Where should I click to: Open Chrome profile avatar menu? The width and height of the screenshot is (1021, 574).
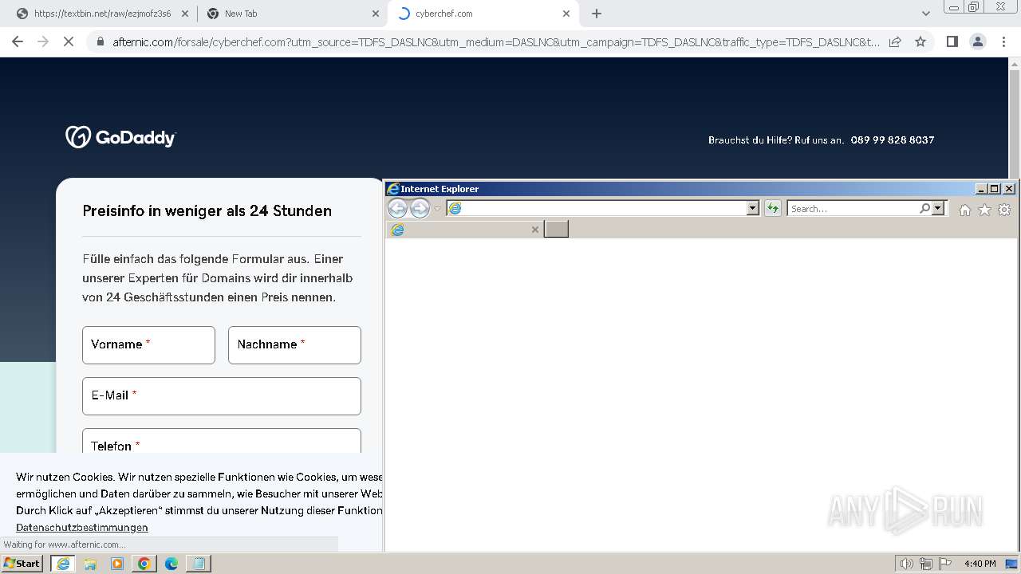(x=977, y=41)
